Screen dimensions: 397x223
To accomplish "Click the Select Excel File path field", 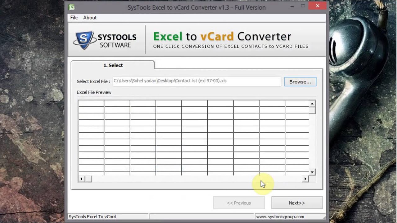I will tap(197, 81).
